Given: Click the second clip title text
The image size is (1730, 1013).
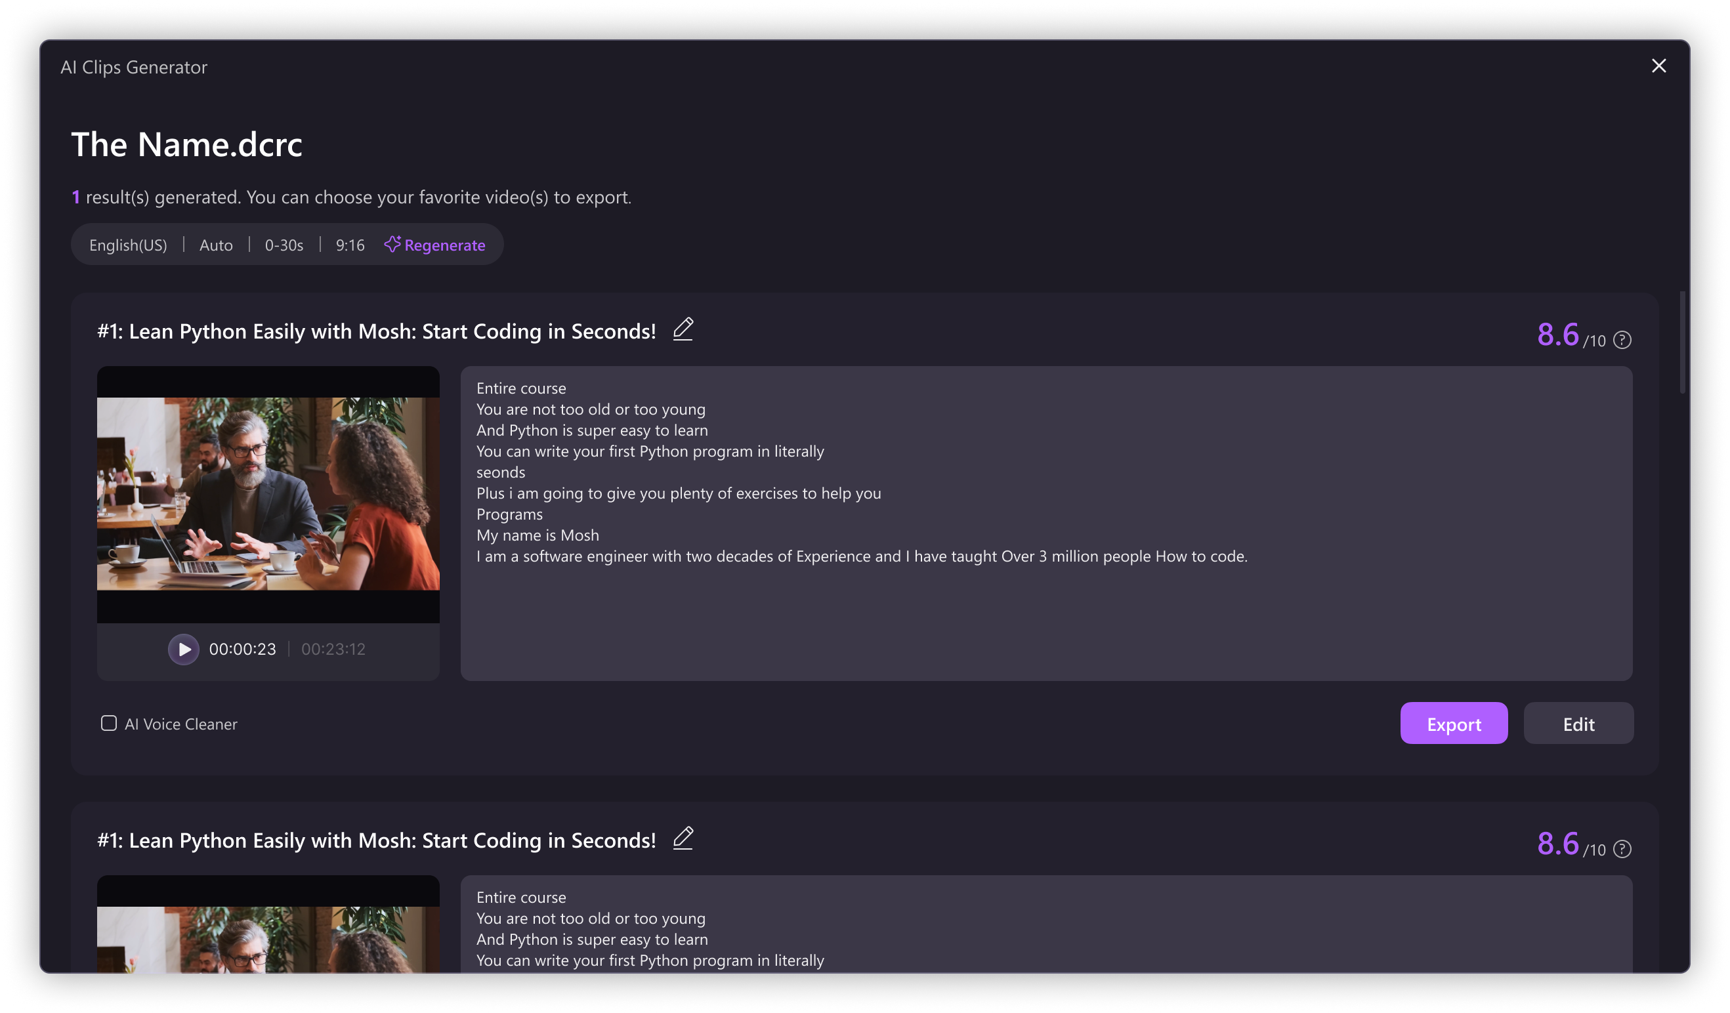Looking at the screenshot, I should coord(376,840).
